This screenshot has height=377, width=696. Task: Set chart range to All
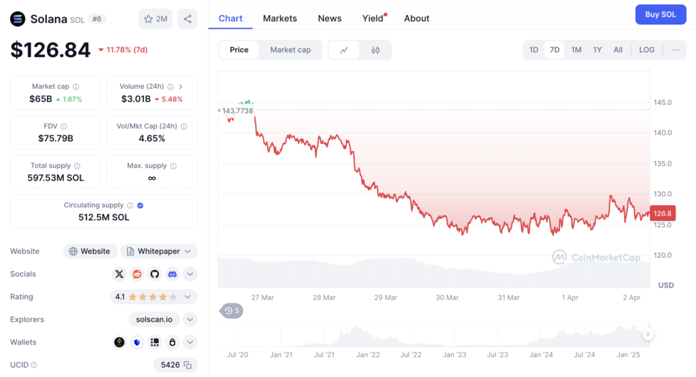tap(618, 50)
